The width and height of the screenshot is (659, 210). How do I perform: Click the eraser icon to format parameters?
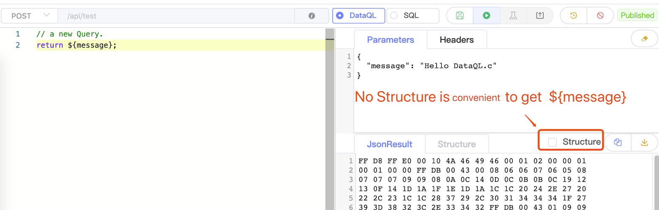(x=644, y=38)
